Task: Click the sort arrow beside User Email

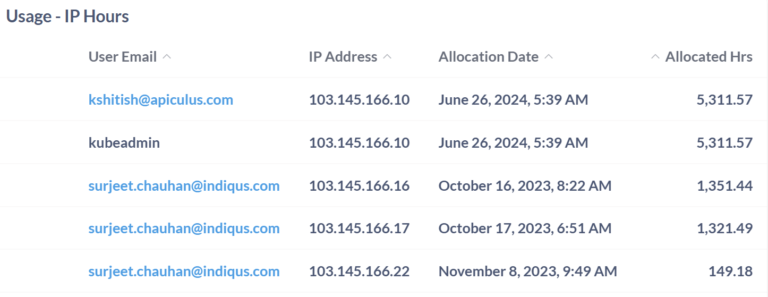Action: (167, 57)
